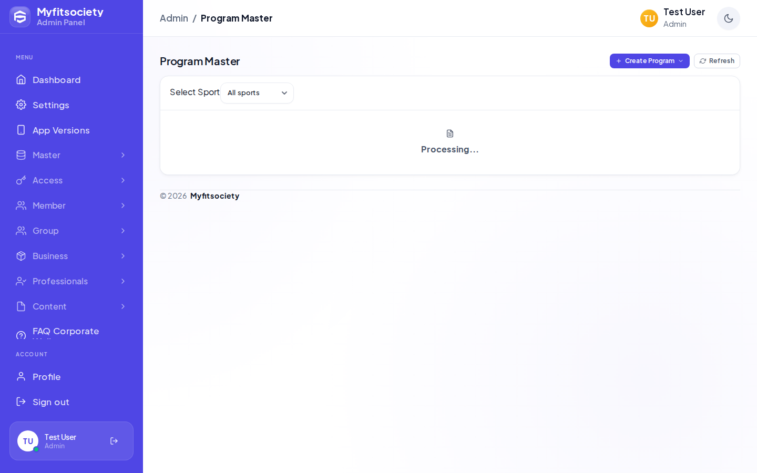Expand the Member menu section
This screenshot has height=473, width=757.
tap(71, 205)
